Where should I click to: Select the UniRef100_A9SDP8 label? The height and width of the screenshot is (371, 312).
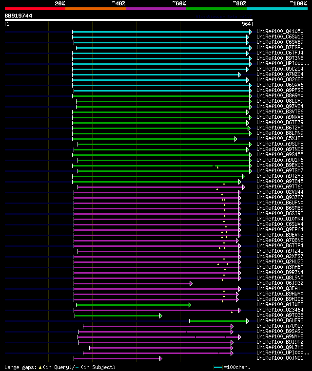point(280,144)
